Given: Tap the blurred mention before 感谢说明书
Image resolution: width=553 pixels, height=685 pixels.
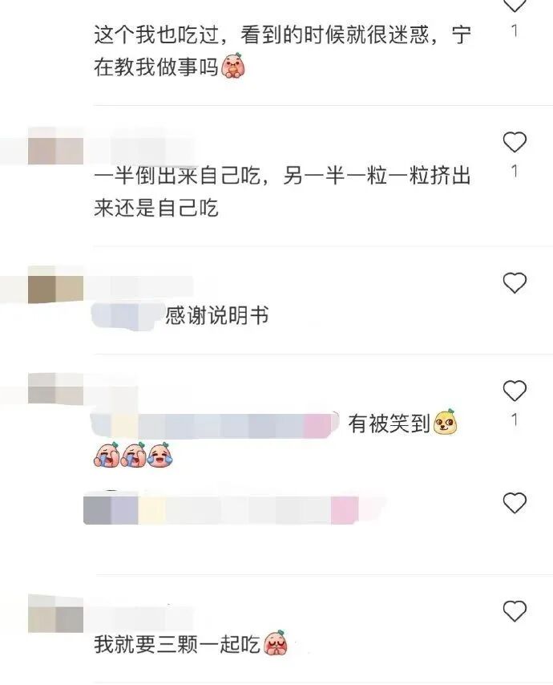Looking at the screenshot, I should pos(127,315).
